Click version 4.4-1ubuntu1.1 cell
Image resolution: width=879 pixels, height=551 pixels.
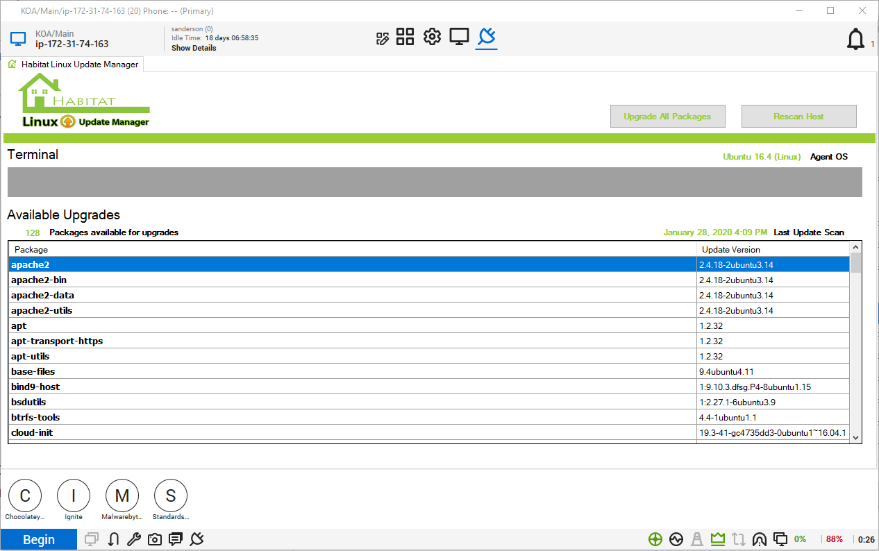(x=773, y=417)
